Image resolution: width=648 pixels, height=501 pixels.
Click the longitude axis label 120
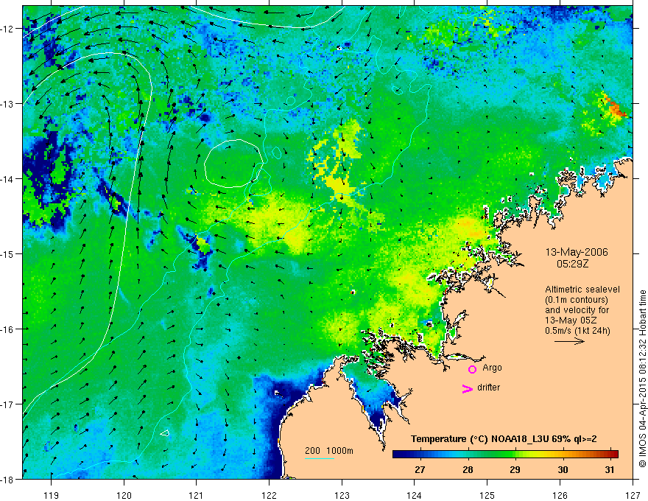124,495
